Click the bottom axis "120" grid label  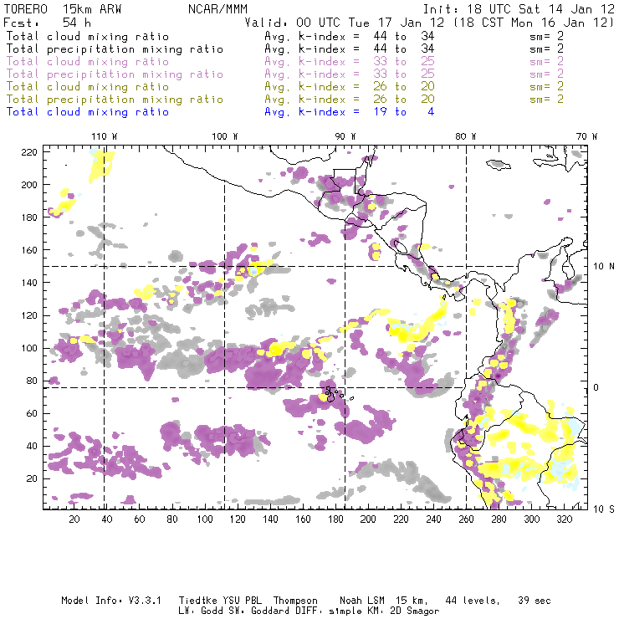pyautogui.click(x=238, y=519)
